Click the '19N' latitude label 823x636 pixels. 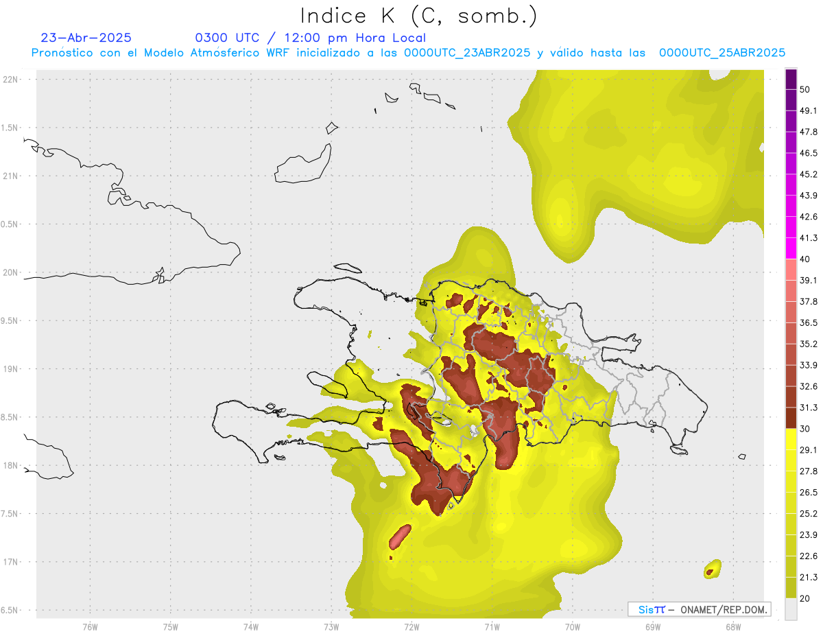tap(11, 368)
